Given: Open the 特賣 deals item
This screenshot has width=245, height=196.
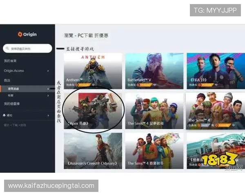Looking at the screenshot, I should point(11,96).
